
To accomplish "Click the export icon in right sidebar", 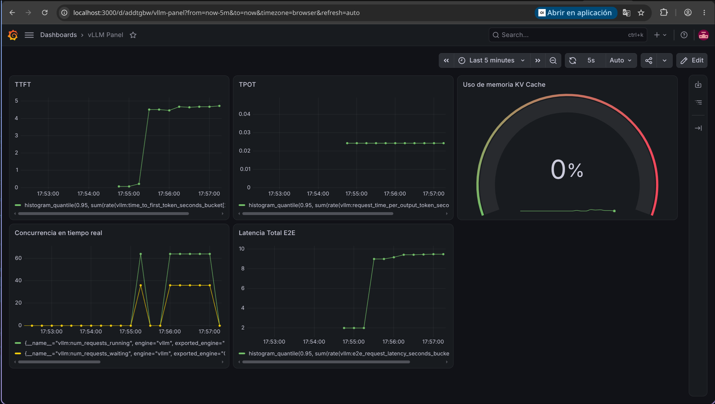I will [698, 84].
